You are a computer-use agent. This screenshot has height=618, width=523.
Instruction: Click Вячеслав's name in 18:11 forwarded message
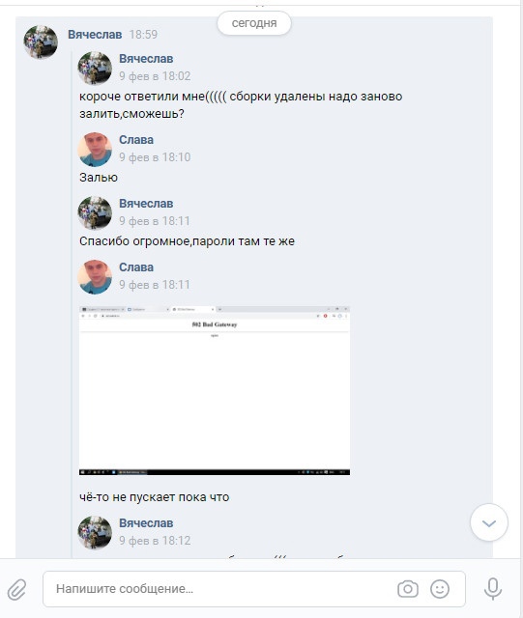146,204
